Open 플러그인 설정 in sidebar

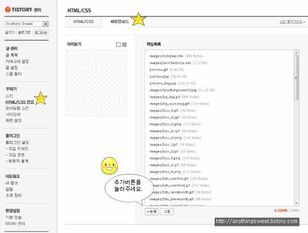[17, 142]
